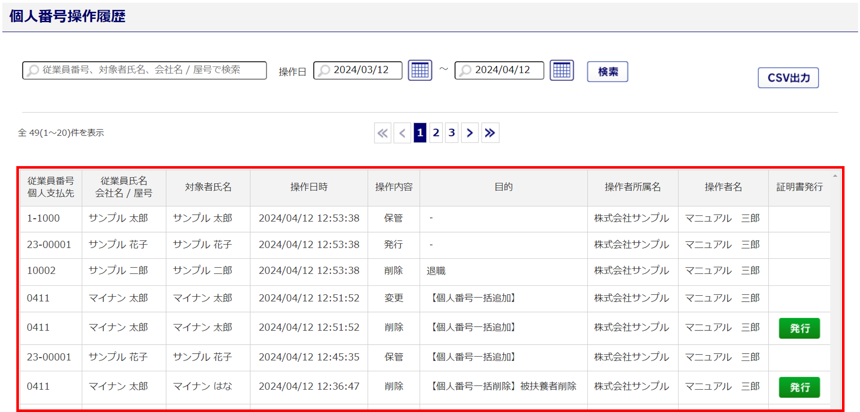Switch to page 3 of results
The image size is (860, 412).
click(x=451, y=133)
